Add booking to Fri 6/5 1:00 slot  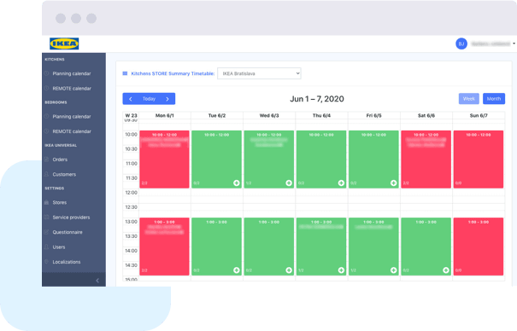[394, 270]
